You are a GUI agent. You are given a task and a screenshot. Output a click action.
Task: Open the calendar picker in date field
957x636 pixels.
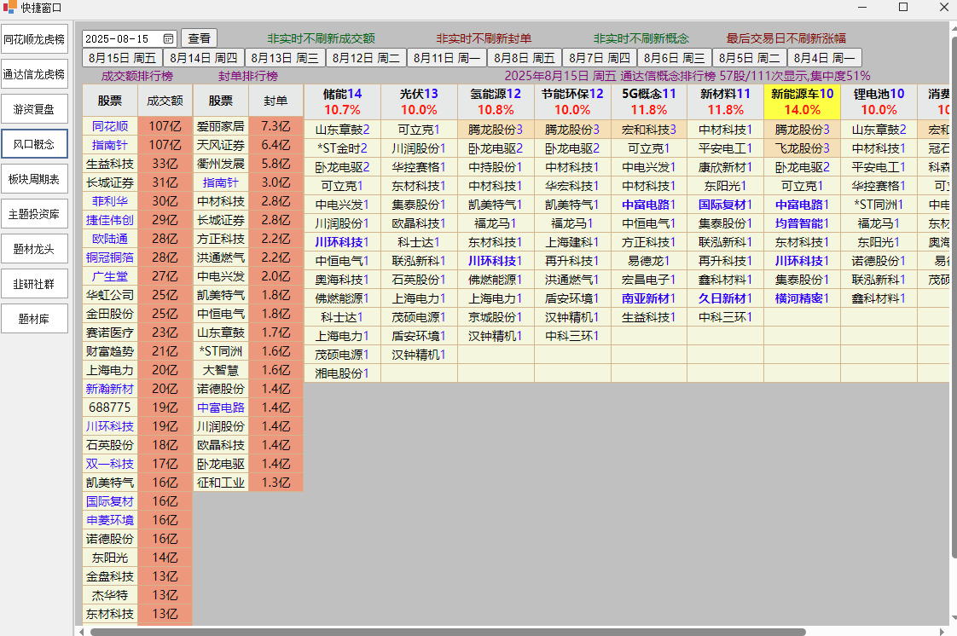click(x=169, y=39)
